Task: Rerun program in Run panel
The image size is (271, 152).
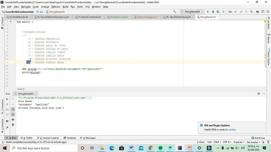Action: [x=7, y=99]
